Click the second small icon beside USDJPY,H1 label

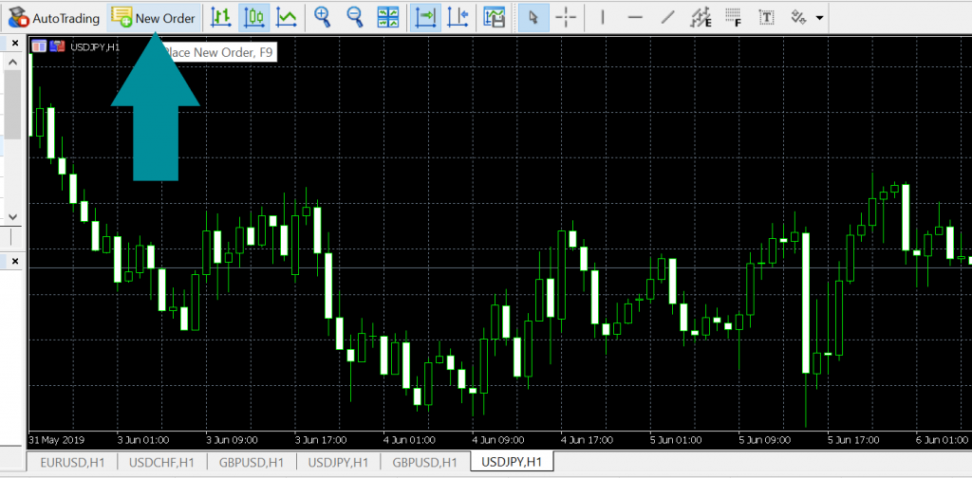58,46
